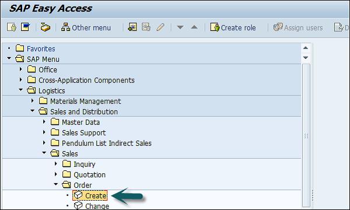350x210 pixels.
Task: Move favorites up arrow icon
Action: (194, 27)
